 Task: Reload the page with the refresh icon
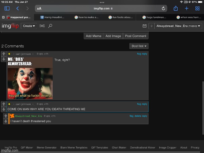(x=164, y=9)
